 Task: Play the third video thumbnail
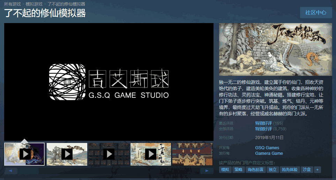[109, 154]
